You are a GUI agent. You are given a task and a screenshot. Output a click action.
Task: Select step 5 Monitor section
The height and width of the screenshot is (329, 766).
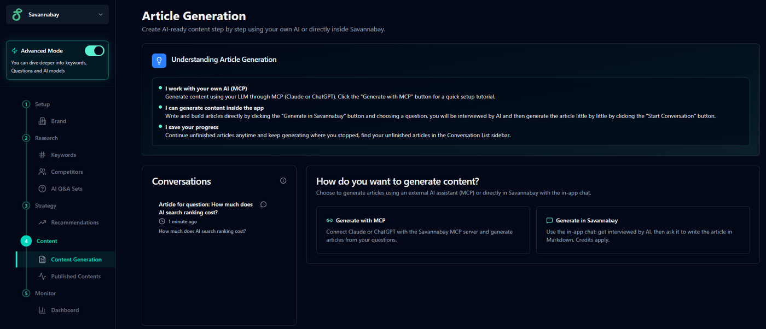45,293
